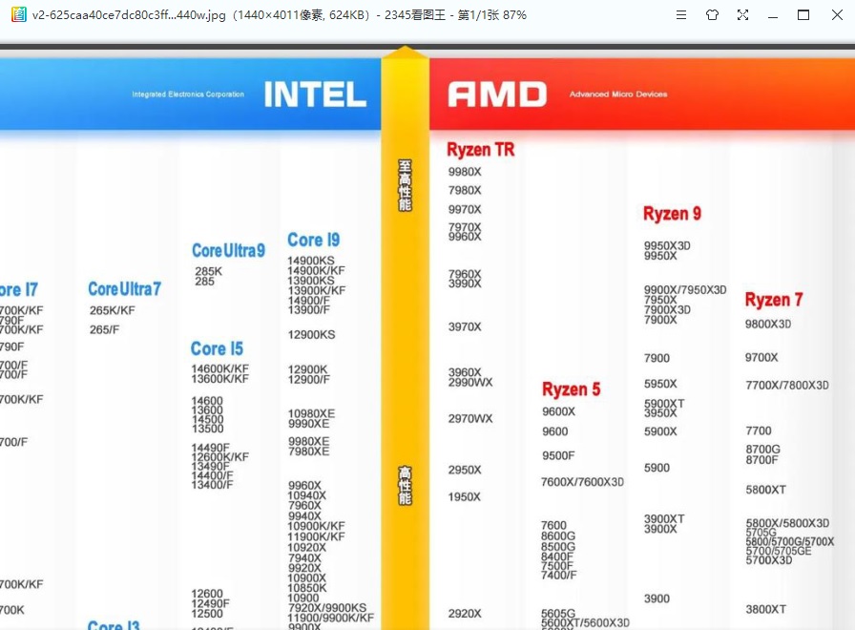Open the main menu hamburger icon
This screenshot has height=630, width=855.
(681, 15)
